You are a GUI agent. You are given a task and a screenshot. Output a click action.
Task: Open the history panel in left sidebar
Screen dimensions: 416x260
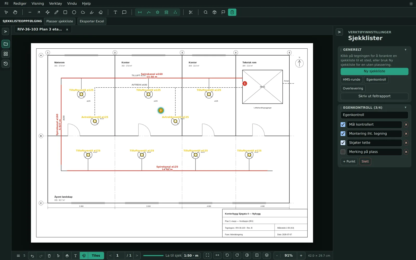pos(6,64)
